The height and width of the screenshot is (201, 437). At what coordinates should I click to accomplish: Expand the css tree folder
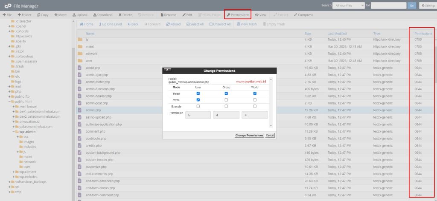tap(18, 136)
